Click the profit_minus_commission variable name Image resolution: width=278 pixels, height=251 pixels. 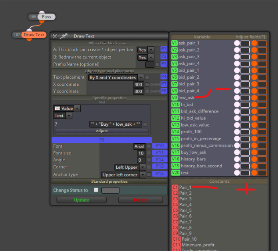pos(207,145)
